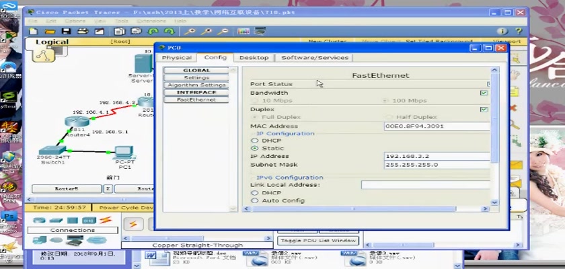Image resolution: width=565 pixels, height=269 pixels.
Task: Click the Paste toolbar icon
Action: click(136, 32)
